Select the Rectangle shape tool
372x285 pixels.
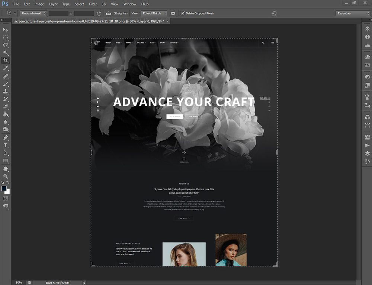pyautogui.click(x=6, y=161)
